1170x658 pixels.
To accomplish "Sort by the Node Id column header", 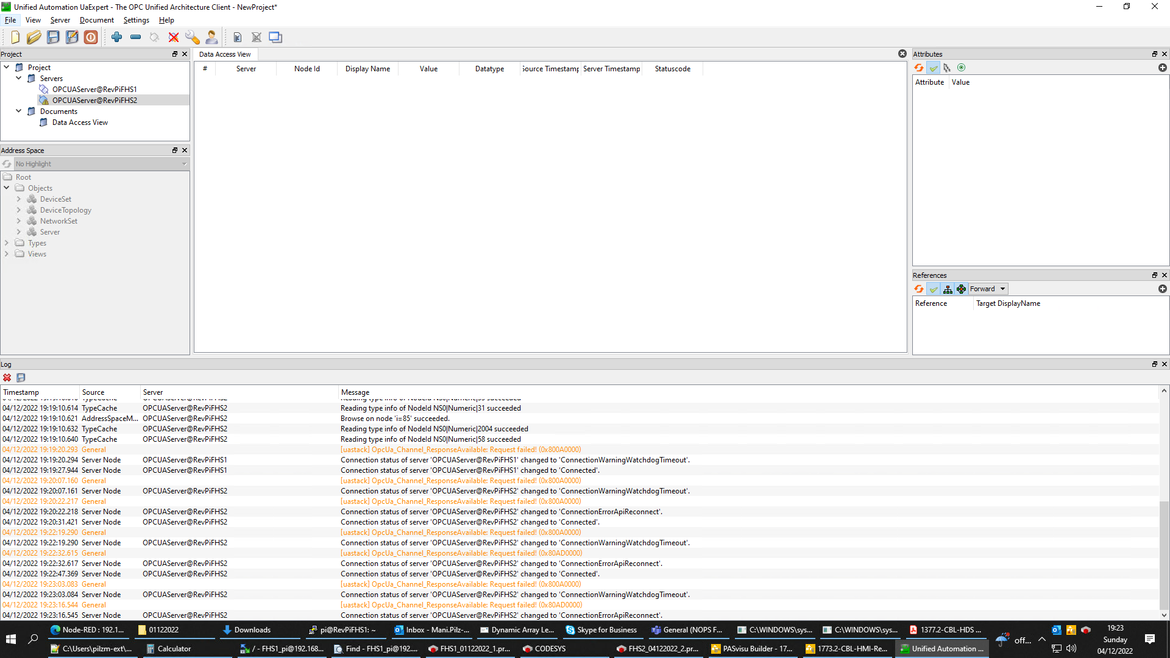I will pos(307,69).
